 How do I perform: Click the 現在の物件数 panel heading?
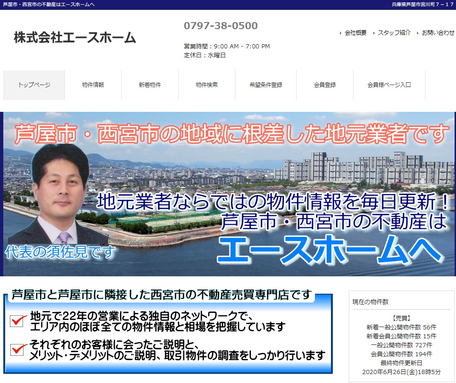[370, 302]
